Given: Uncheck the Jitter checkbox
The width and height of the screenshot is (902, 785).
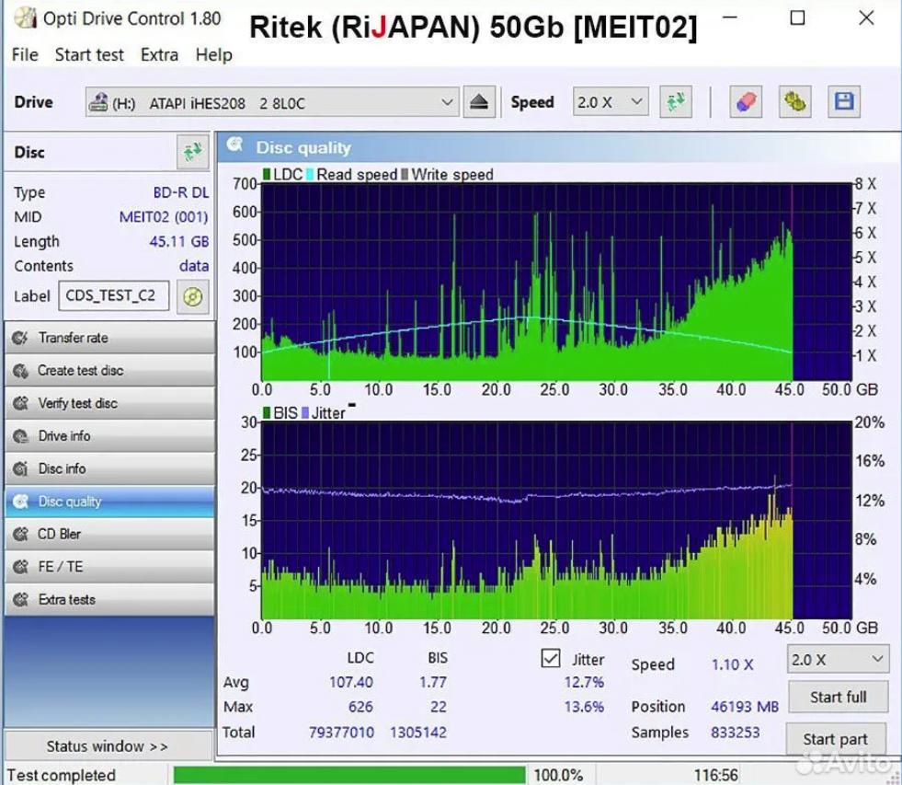Looking at the screenshot, I should click(551, 659).
